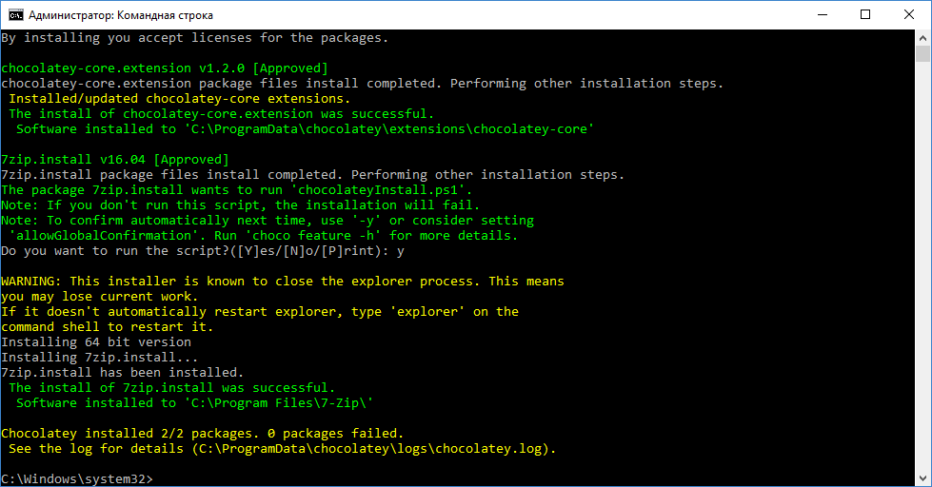Click the '7zip.install v16.04 [Approved]' line
The image size is (932, 487).
tap(115, 160)
